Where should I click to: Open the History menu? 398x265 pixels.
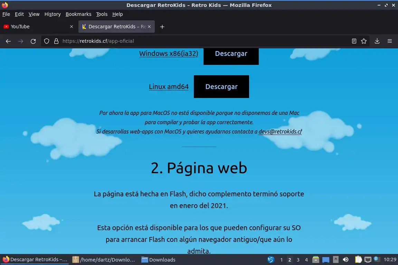[x=53, y=14]
